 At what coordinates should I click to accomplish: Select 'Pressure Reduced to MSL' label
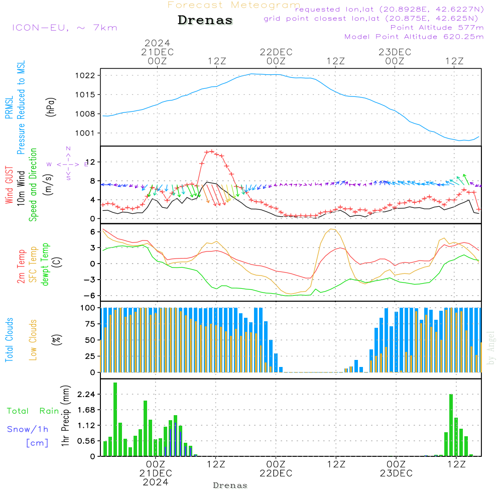coord(21,107)
